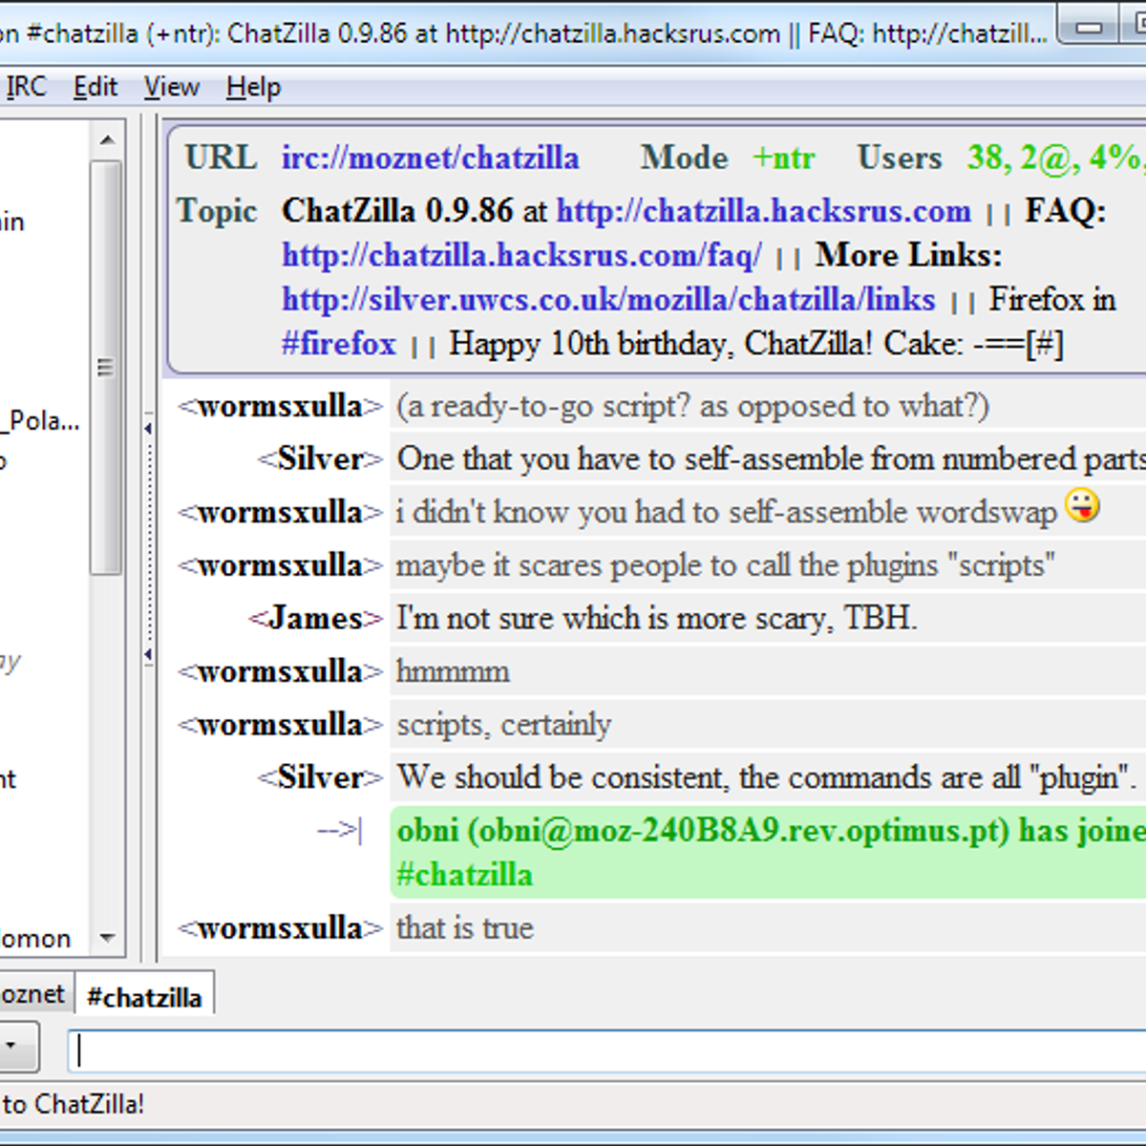The width and height of the screenshot is (1146, 1146).
Task: Open the IRC menu
Action: point(26,86)
